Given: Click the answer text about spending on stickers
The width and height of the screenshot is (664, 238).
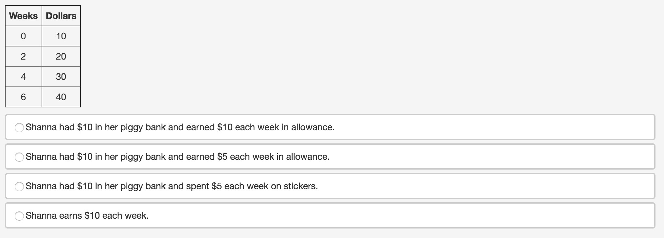Looking at the screenshot, I should click(171, 186).
